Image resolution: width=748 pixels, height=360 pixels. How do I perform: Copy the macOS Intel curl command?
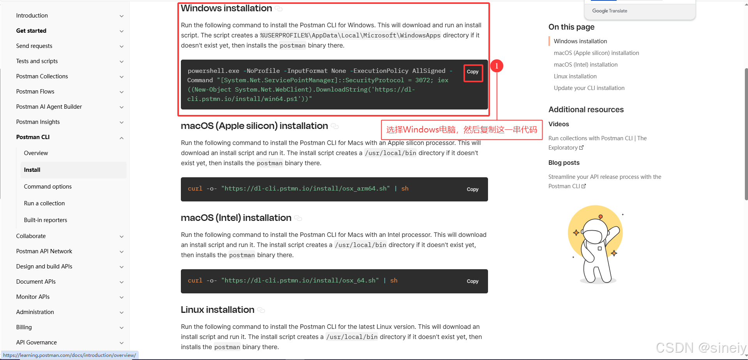point(472,281)
